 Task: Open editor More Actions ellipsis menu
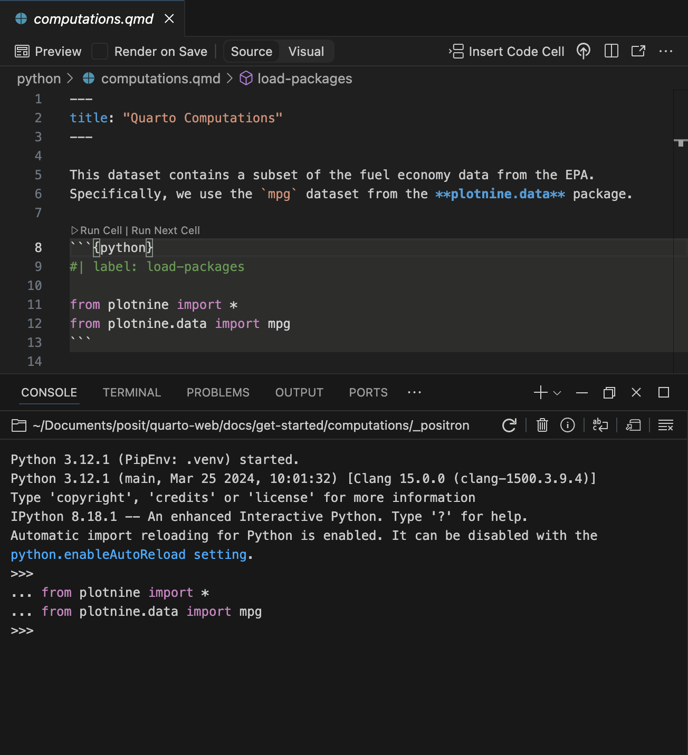tap(666, 51)
